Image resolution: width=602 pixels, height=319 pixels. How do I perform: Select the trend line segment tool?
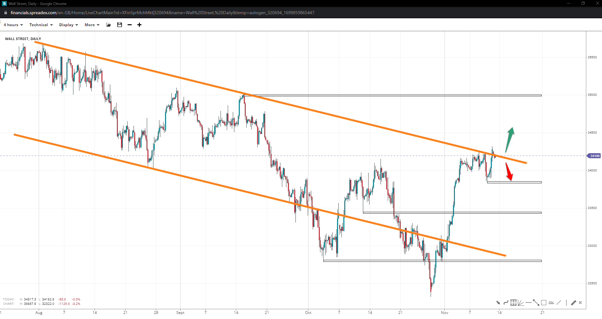click(536, 303)
